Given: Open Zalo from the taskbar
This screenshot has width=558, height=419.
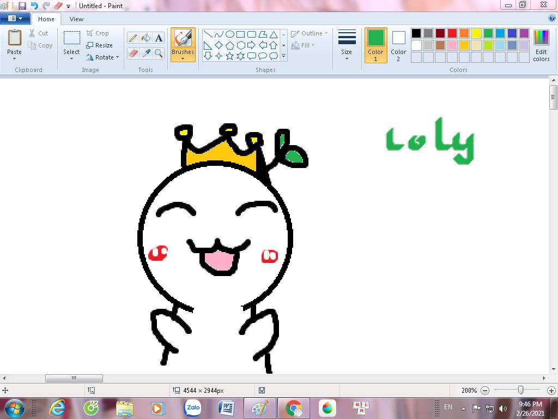Looking at the screenshot, I should tap(192, 408).
